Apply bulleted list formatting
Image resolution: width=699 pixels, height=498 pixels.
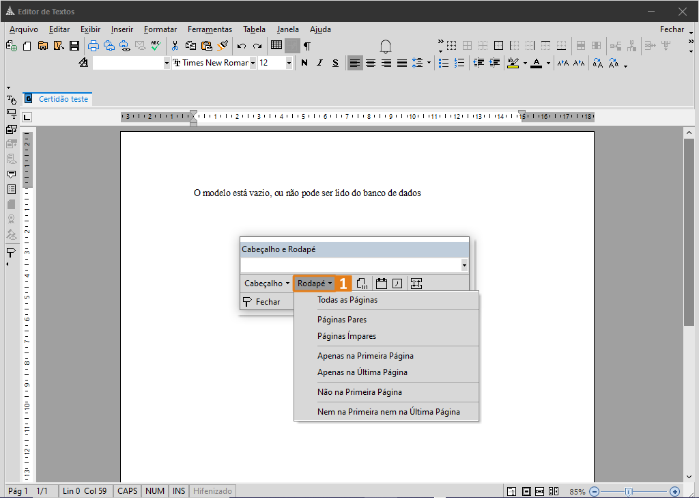[444, 63]
